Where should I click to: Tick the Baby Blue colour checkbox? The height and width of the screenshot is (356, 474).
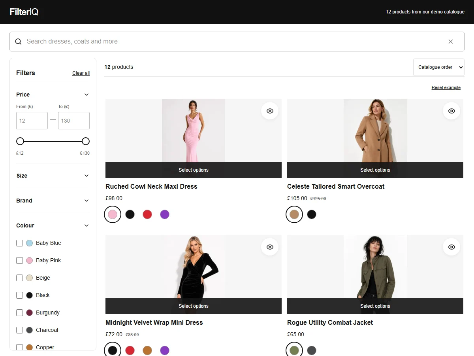(19, 243)
